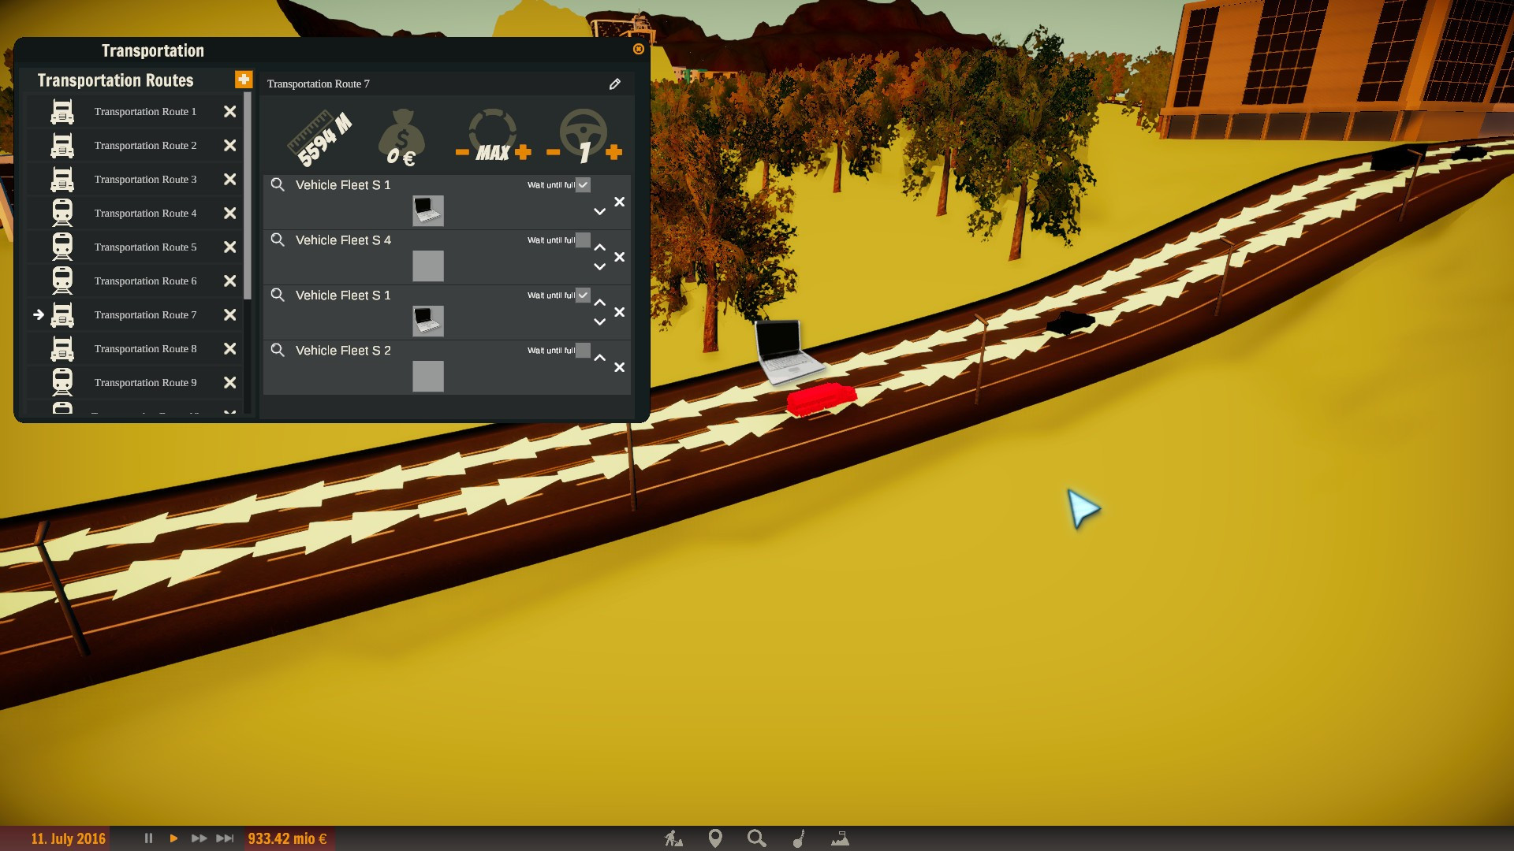Delete Transportation Route 3
The image size is (1514, 851).
click(229, 180)
